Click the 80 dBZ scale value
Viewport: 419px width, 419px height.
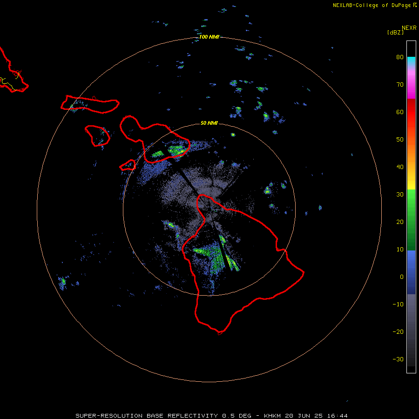pos(400,57)
